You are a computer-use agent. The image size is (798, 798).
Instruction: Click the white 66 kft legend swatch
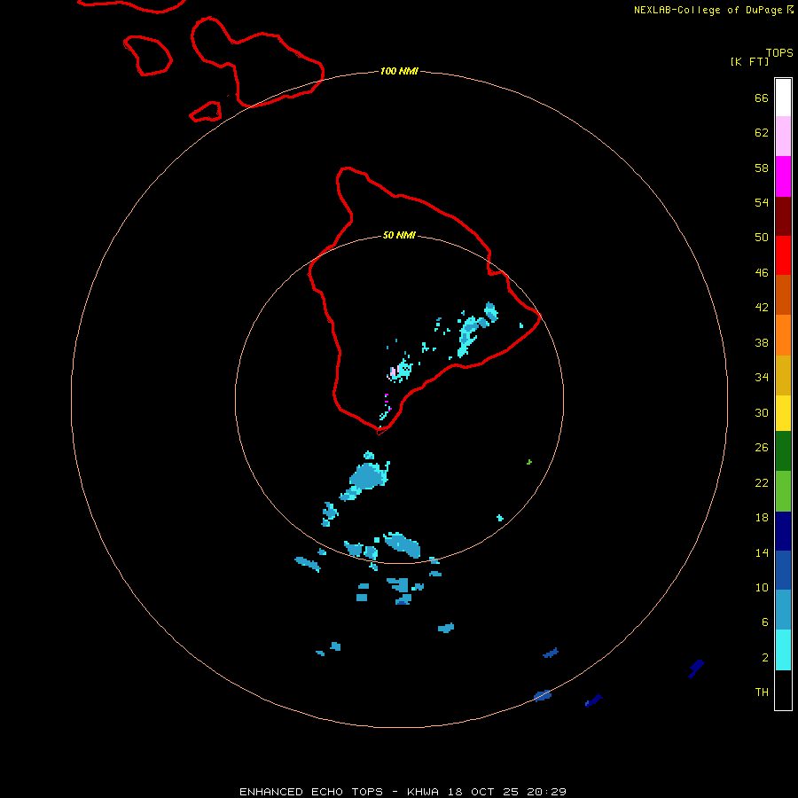point(783,98)
